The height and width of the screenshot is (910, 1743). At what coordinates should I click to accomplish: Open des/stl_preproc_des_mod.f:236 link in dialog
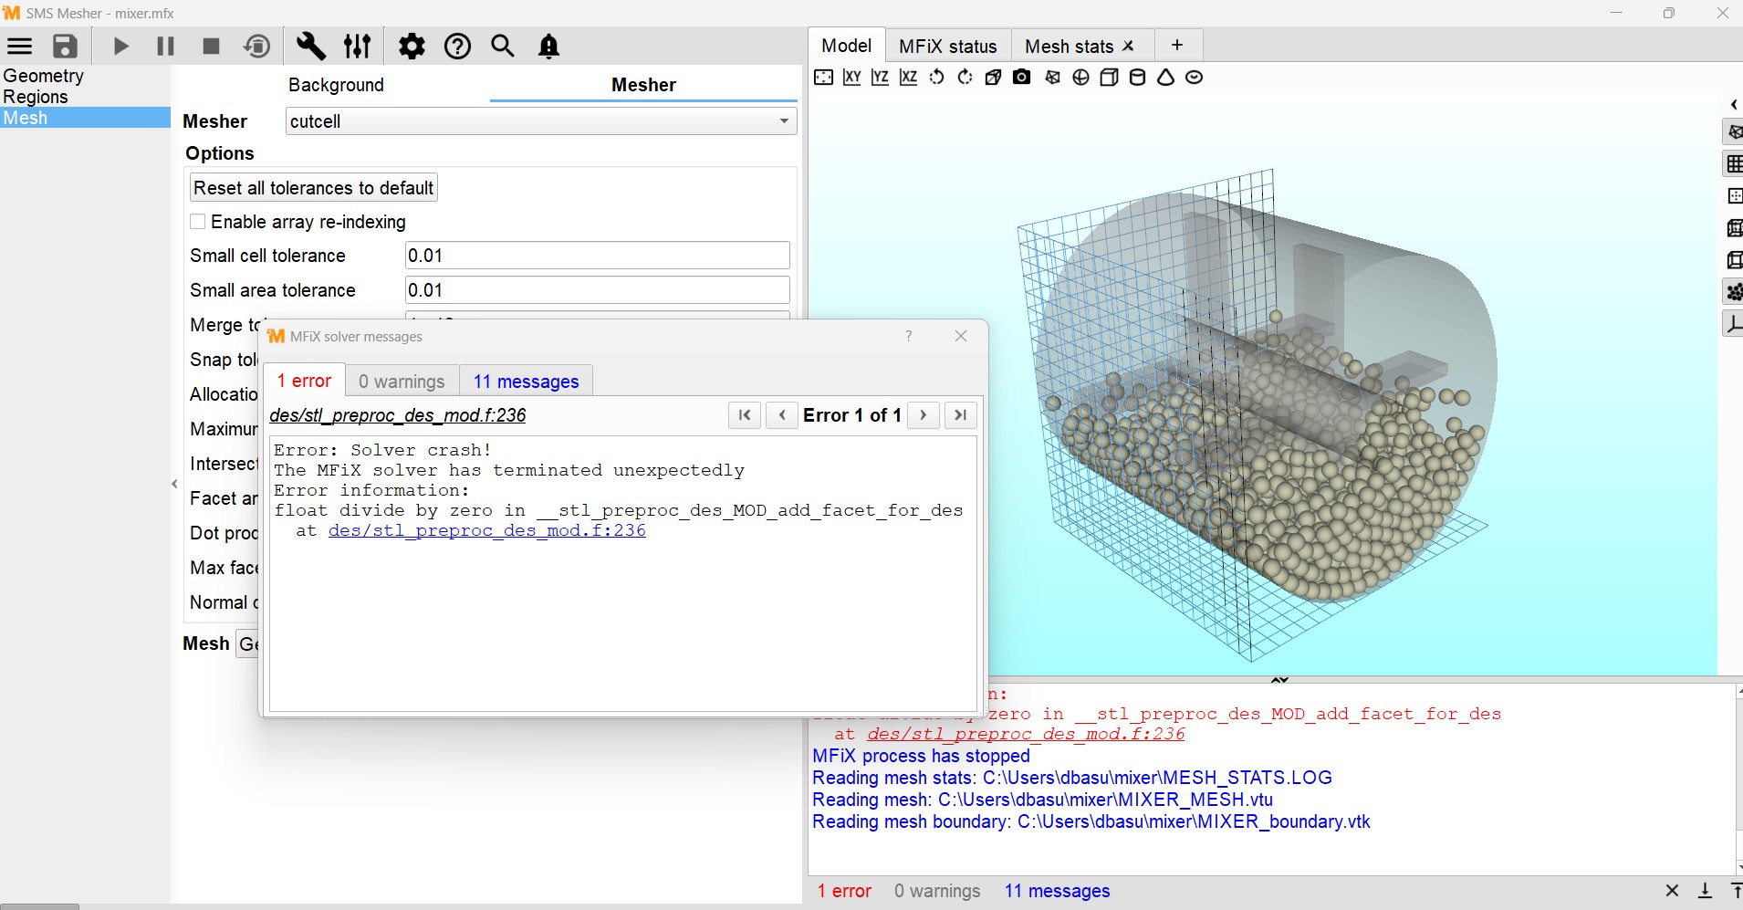click(x=486, y=530)
